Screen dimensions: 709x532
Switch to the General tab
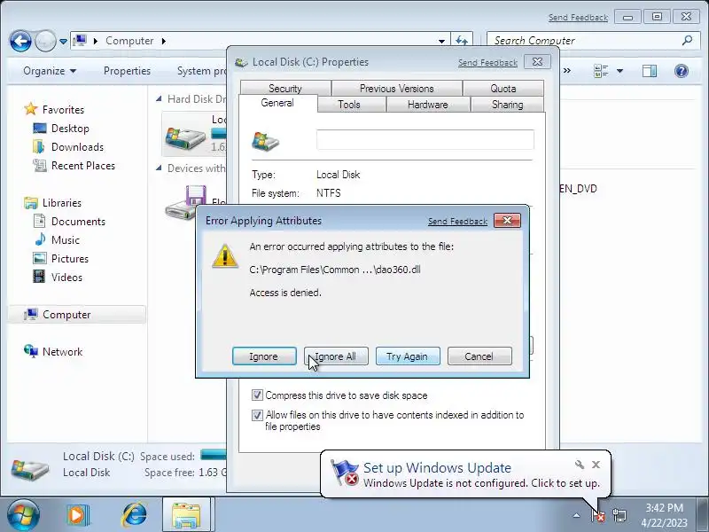pyautogui.click(x=277, y=103)
